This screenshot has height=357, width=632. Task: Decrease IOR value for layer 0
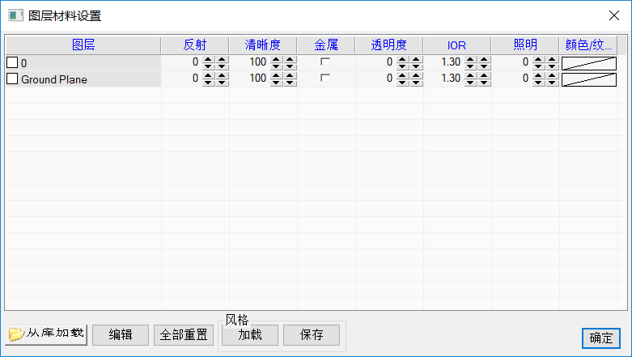point(470,65)
